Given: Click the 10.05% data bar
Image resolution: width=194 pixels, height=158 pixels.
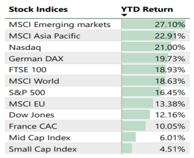Looking at the screenshot, I should coord(134,126).
